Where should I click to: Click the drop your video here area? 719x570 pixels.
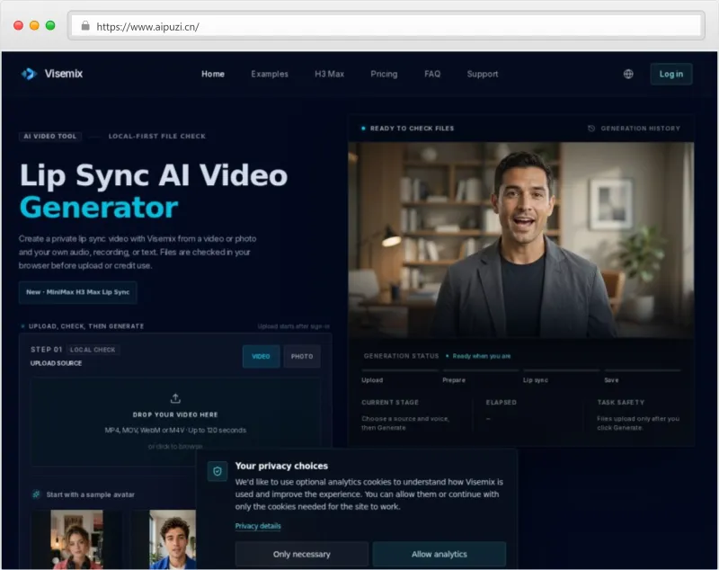(x=175, y=421)
